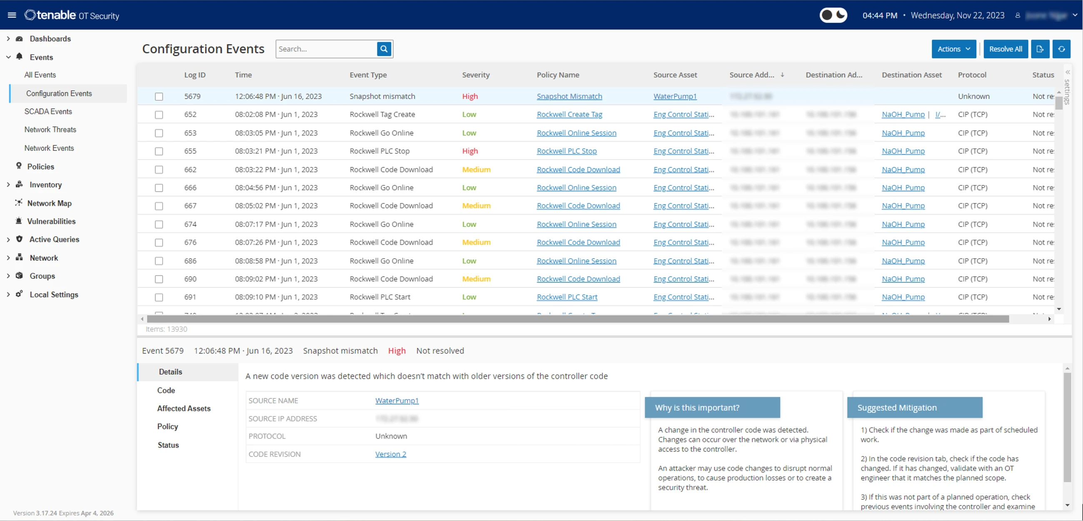Open the Affected Assets tab
The height and width of the screenshot is (521, 1083).
(x=184, y=408)
